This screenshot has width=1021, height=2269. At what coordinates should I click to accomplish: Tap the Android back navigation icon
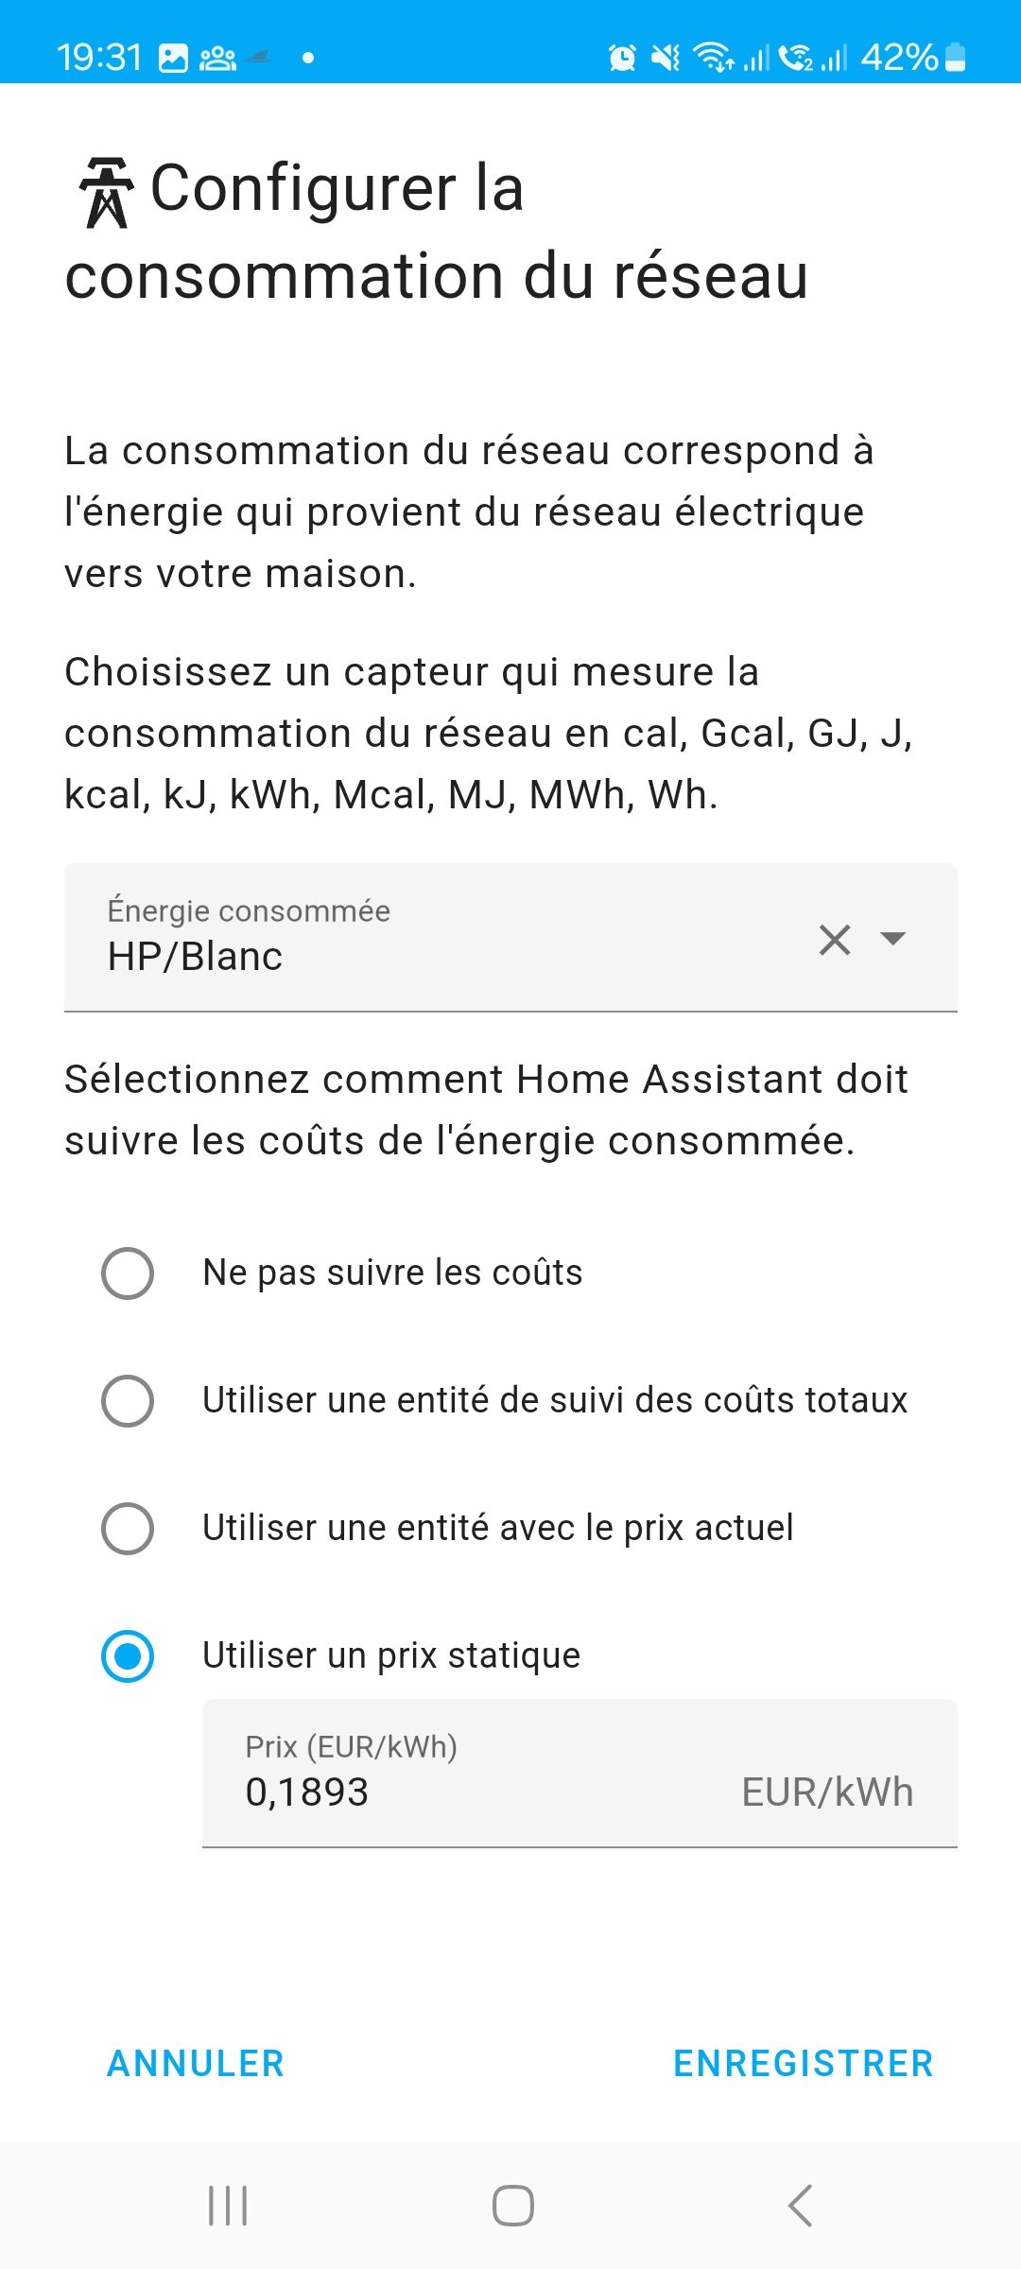[x=800, y=2206]
